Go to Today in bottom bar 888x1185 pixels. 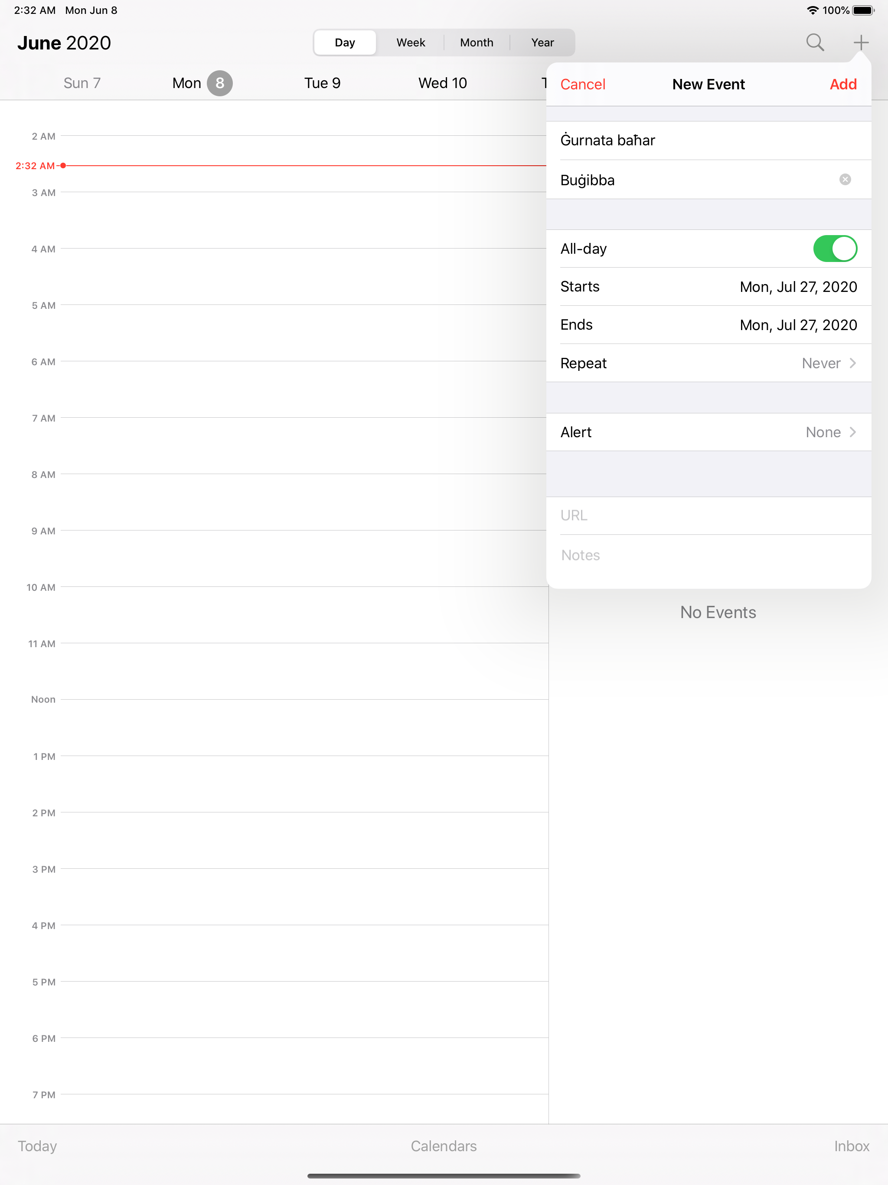pyautogui.click(x=37, y=1146)
